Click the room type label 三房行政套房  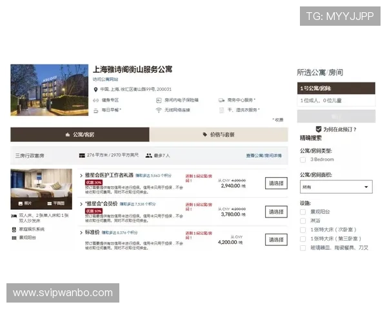(30, 156)
